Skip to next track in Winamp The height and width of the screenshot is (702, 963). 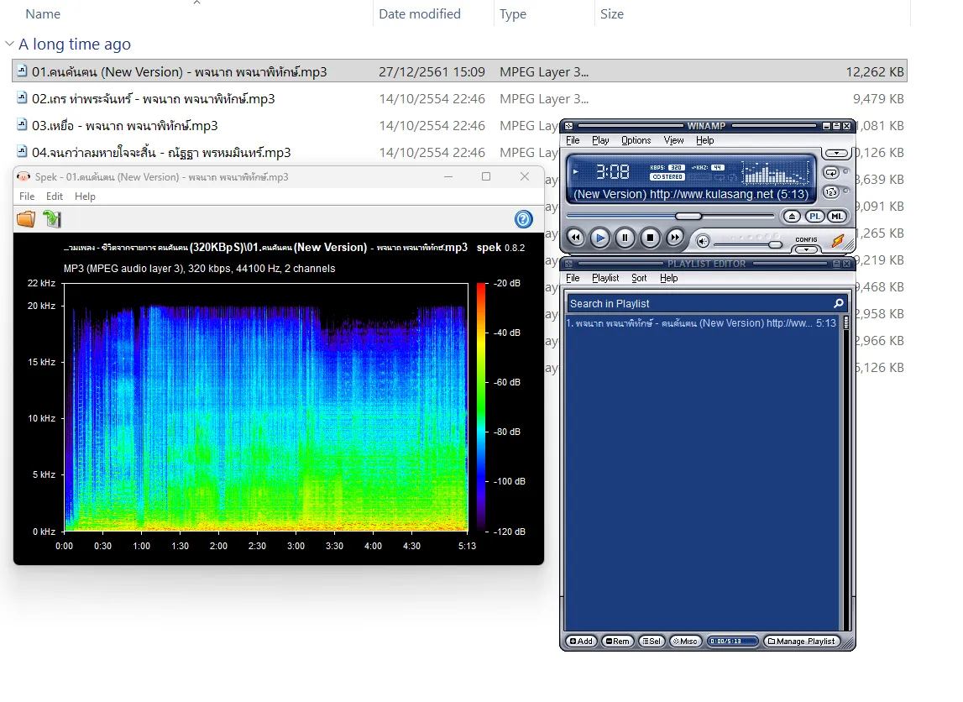click(674, 237)
